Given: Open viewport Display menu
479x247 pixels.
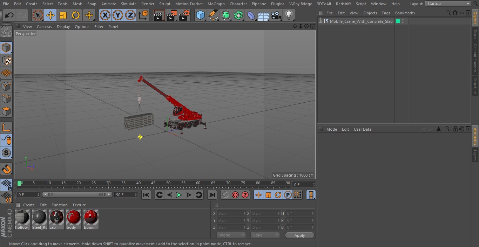Looking at the screenshot, I should tap(63, 27).
